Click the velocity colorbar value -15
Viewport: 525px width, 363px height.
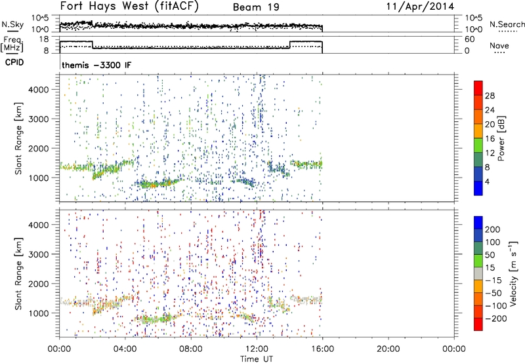pos(493,280)
